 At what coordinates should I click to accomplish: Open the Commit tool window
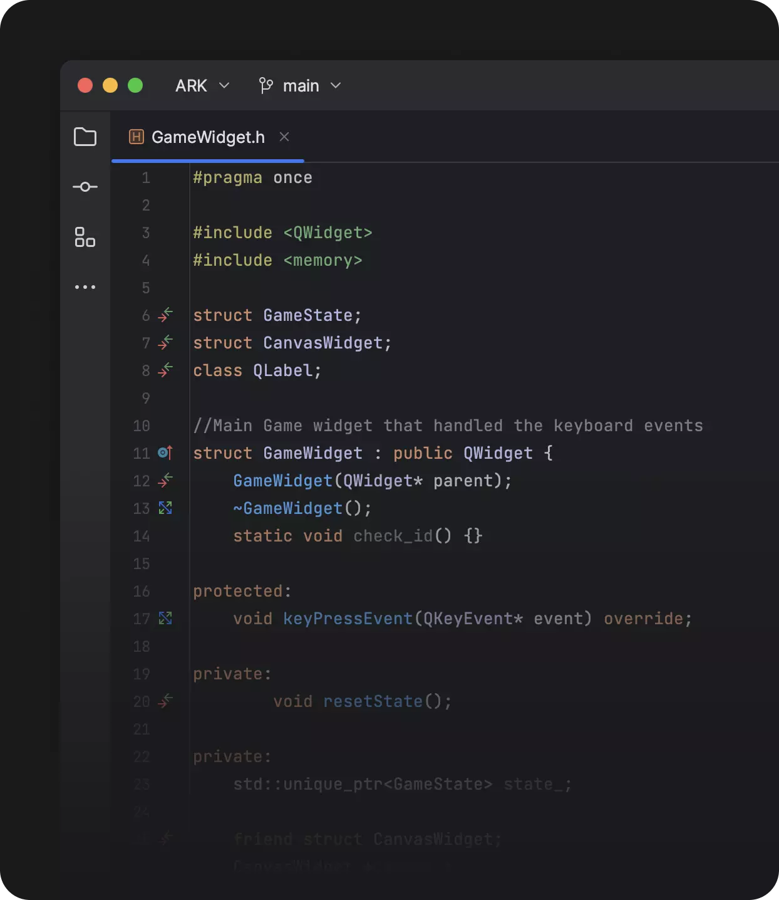click(85, 187)
